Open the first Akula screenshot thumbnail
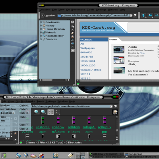The height and width of the screenshot is (159, 159). coord(119,49)
